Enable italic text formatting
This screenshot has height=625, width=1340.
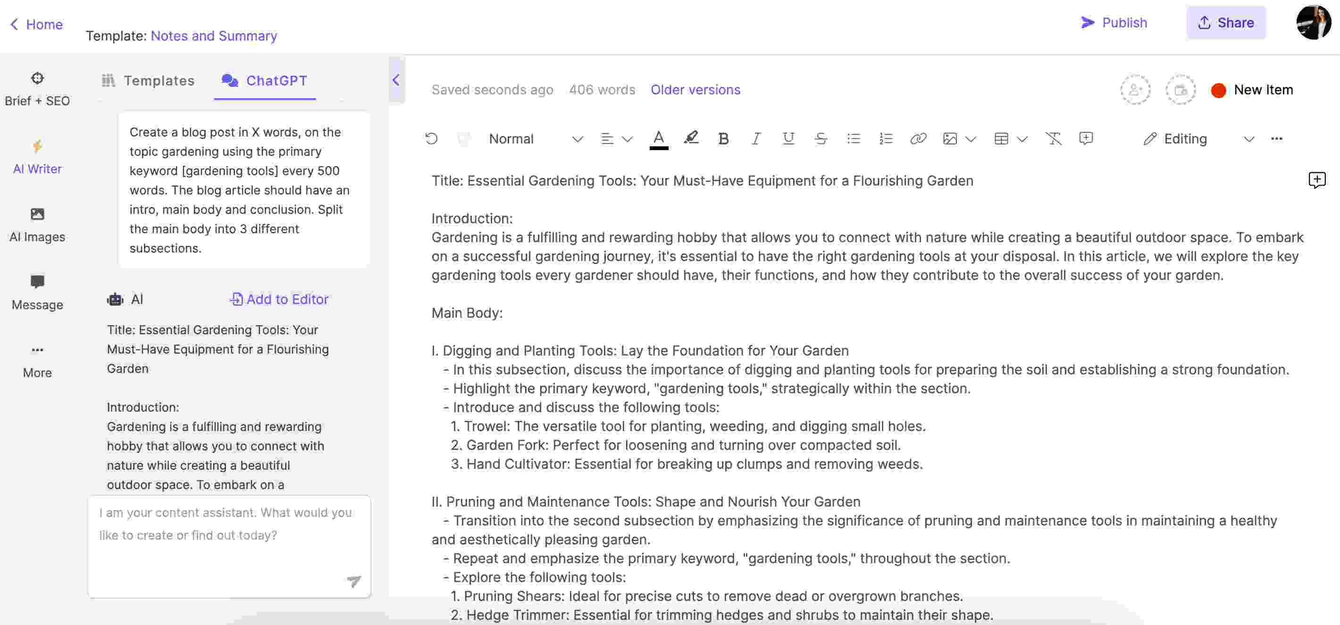[x=754, y=138]
